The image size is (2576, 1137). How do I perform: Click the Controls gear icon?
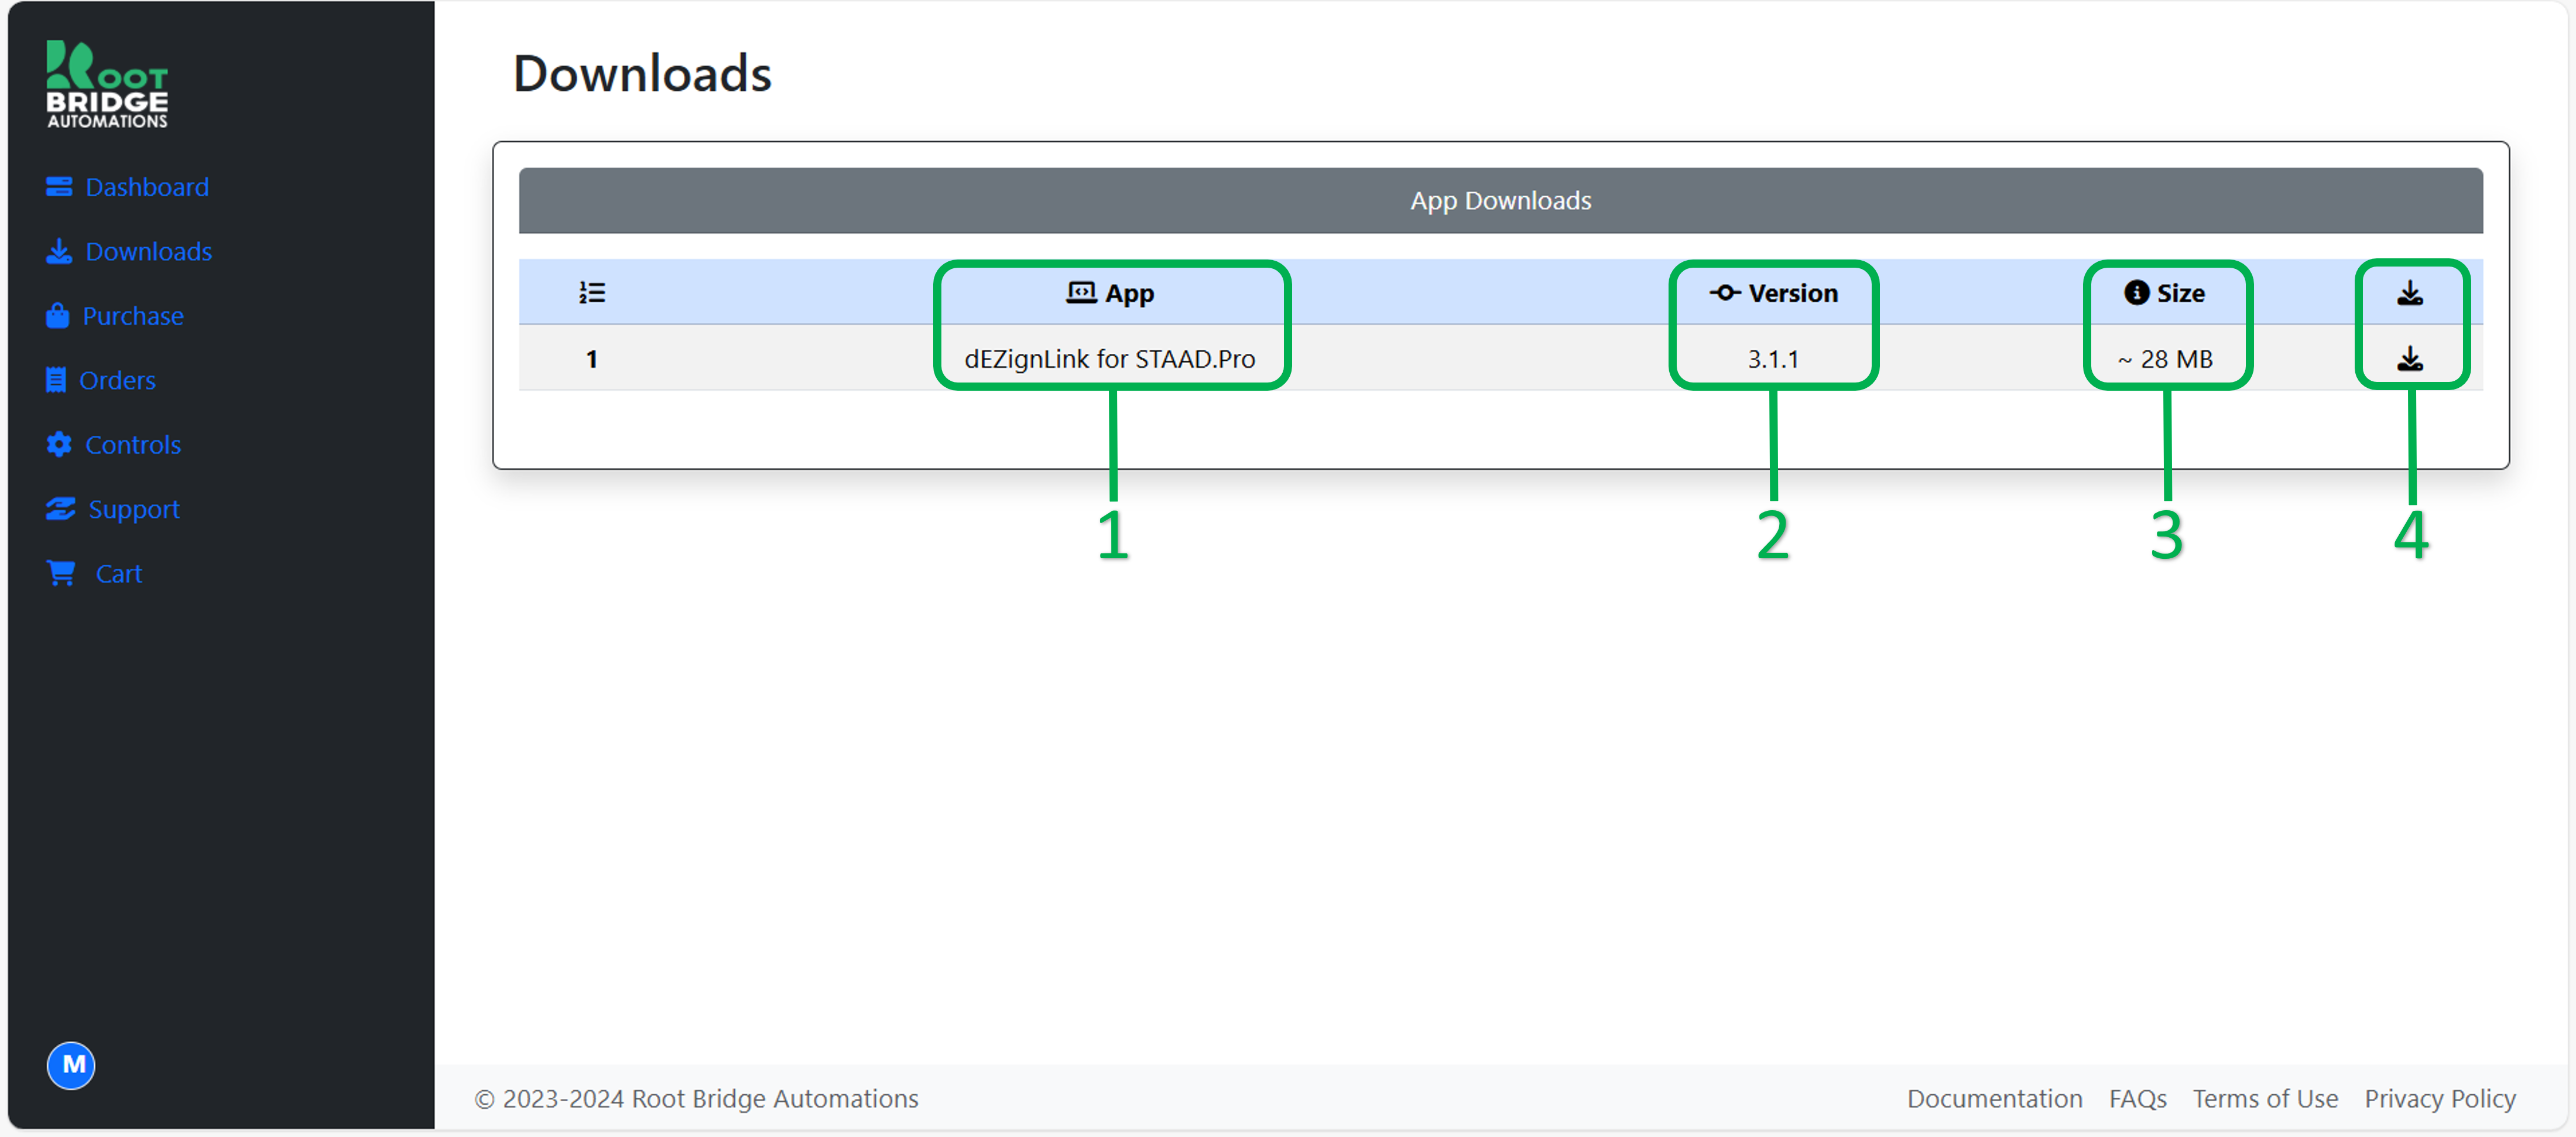tap(59, 445)
